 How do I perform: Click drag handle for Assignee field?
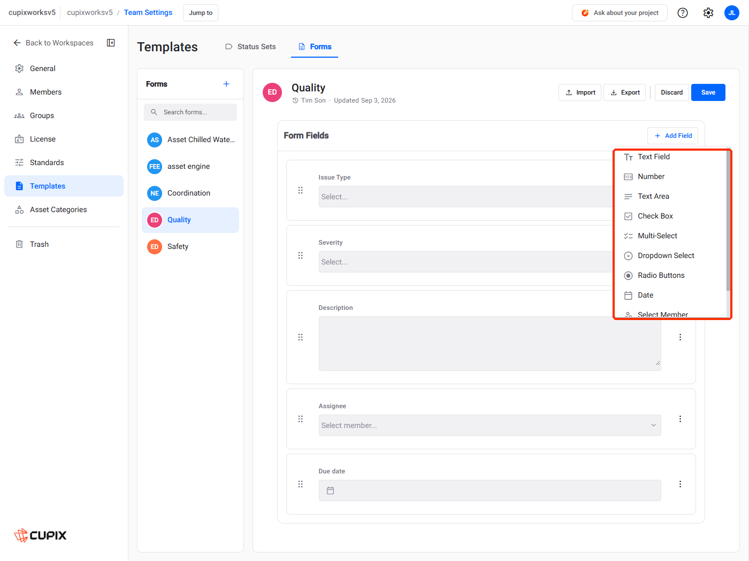[x=301, y=419]
